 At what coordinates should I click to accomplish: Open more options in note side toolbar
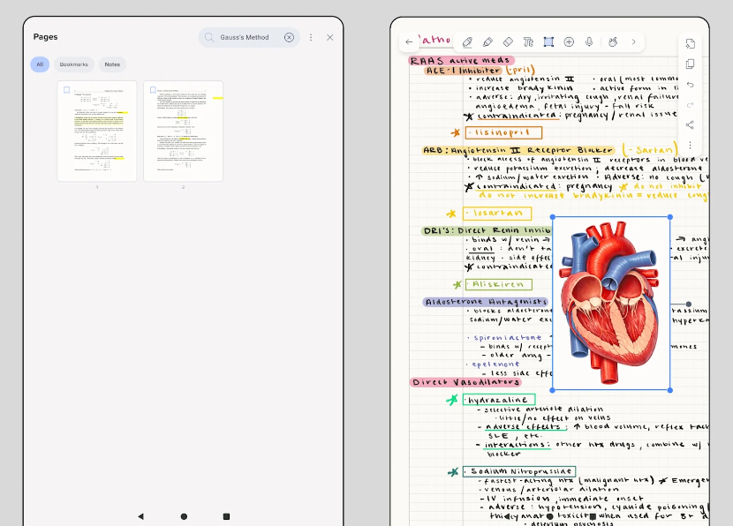coord(690,146)
